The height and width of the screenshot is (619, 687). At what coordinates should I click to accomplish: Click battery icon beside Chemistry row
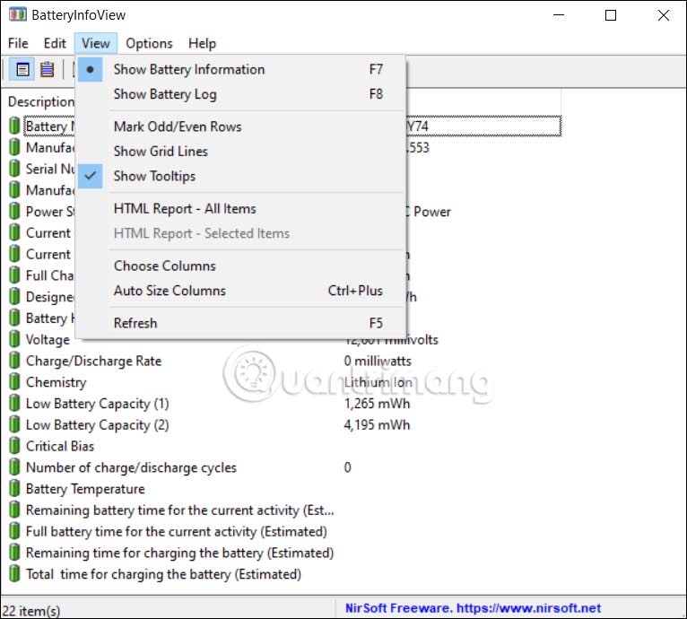[14, 382]
